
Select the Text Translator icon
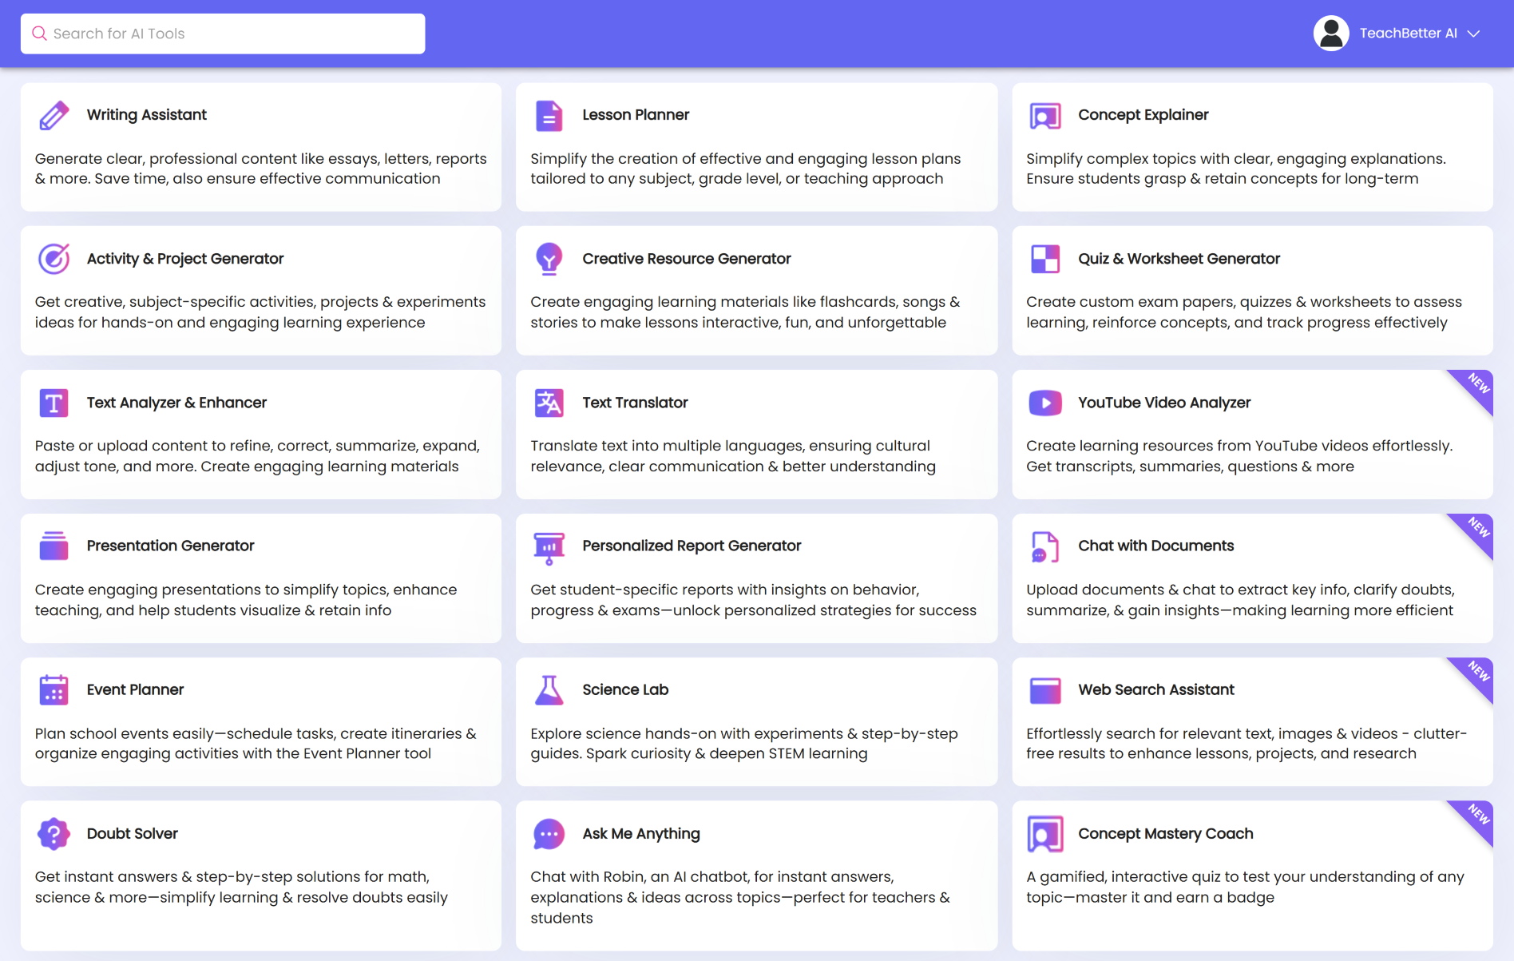[x=549, y=403]
